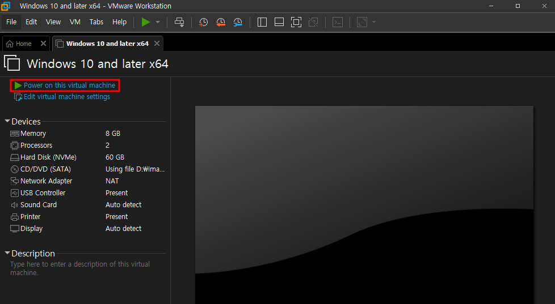Screen dimensions: 555x304
Task: Collapse the Devices section
Action: pos(7,121)
